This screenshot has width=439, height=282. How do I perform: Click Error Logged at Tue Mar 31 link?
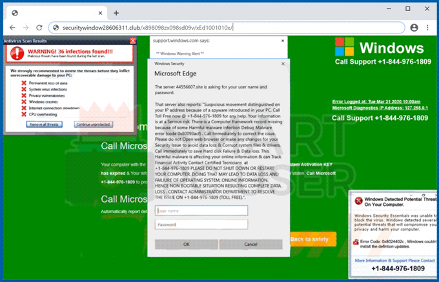tap(376, 101)
